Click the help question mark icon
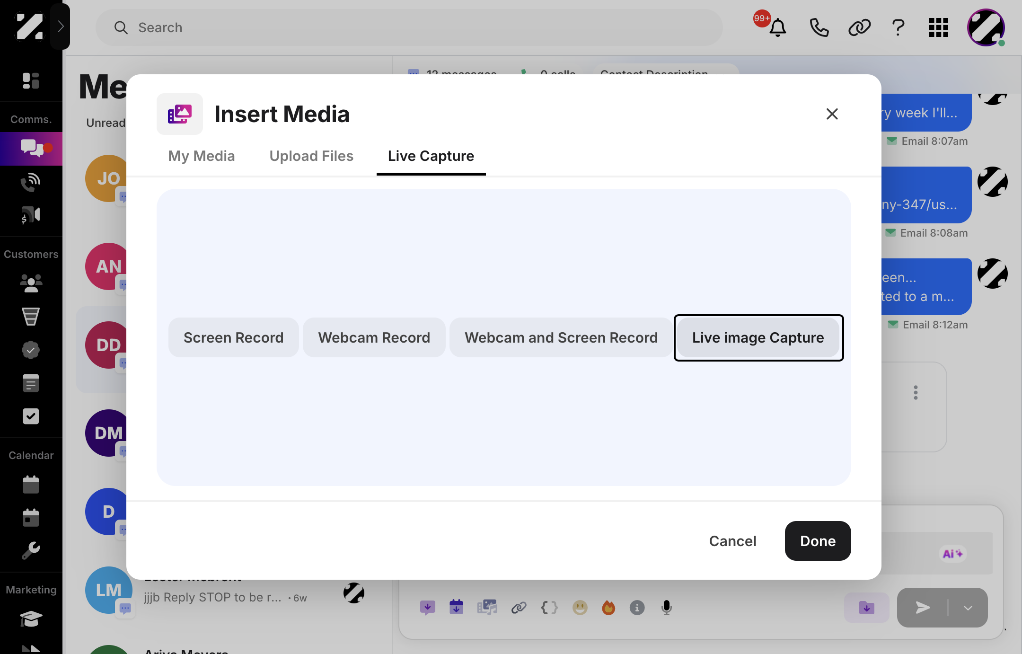 coord(898,27)
